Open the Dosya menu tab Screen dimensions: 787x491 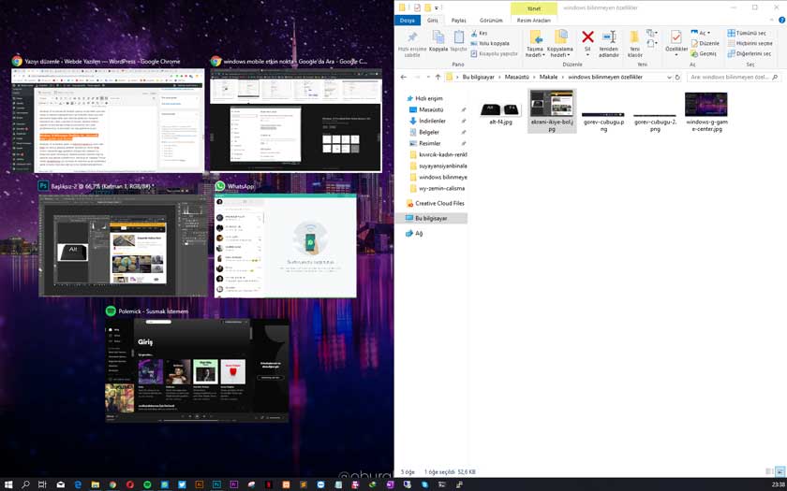(407, 21)
